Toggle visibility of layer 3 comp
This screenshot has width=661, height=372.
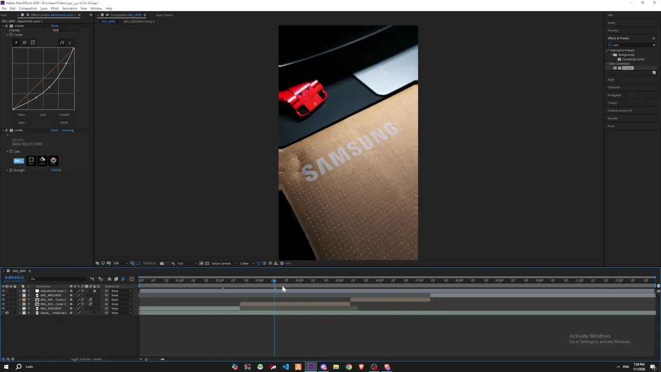click(x=3, y=300)
